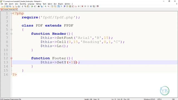Collapse the class block fold at line 5
The image size is (178, 100).
coord(11,30)
